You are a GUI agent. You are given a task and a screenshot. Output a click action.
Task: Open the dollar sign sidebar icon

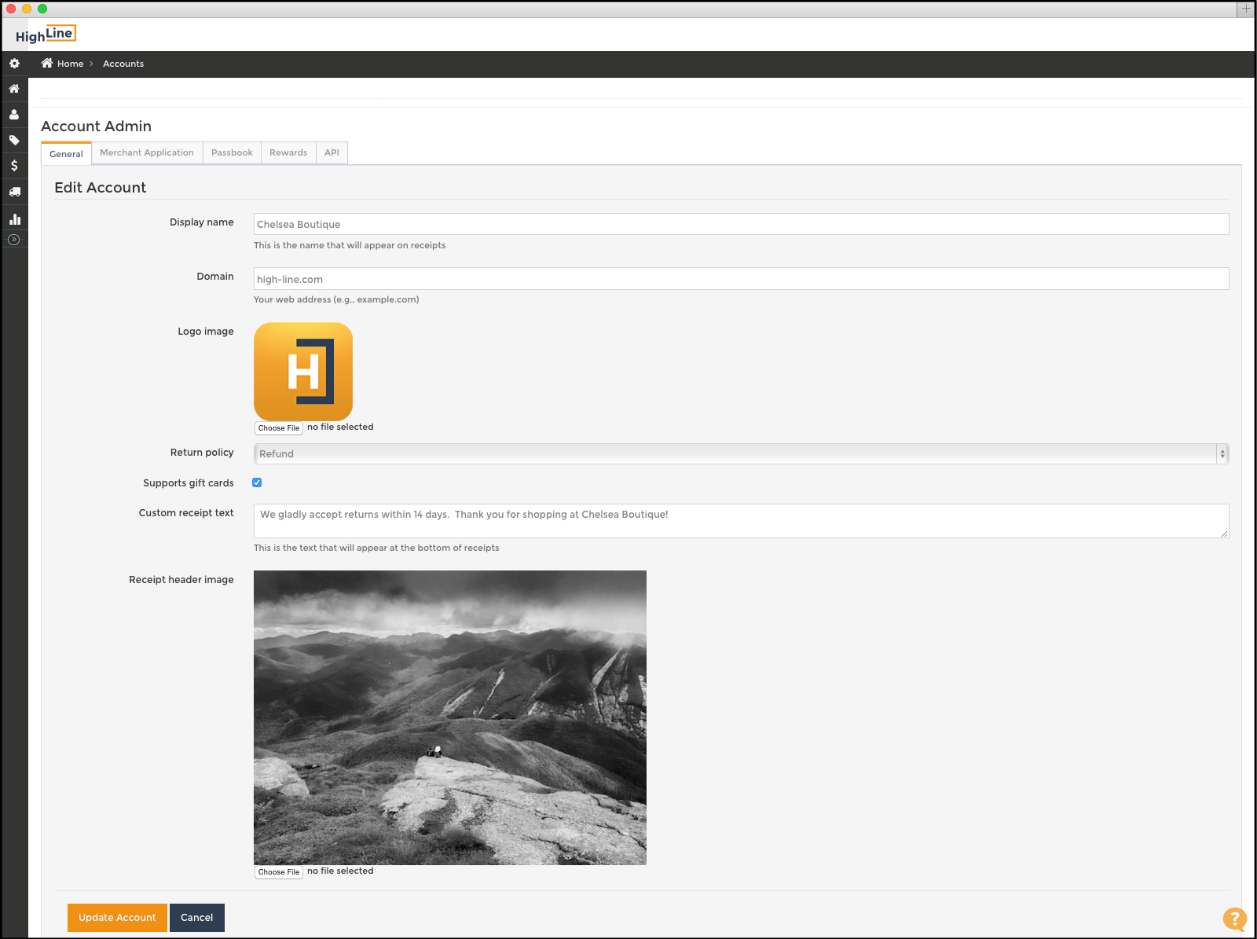pyautogui.click(x=14, y=166)
